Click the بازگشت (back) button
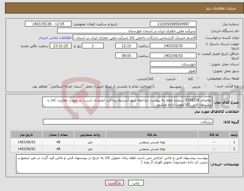Image resolution: width=244 pixels, height=191 pixels. point(114,183)
